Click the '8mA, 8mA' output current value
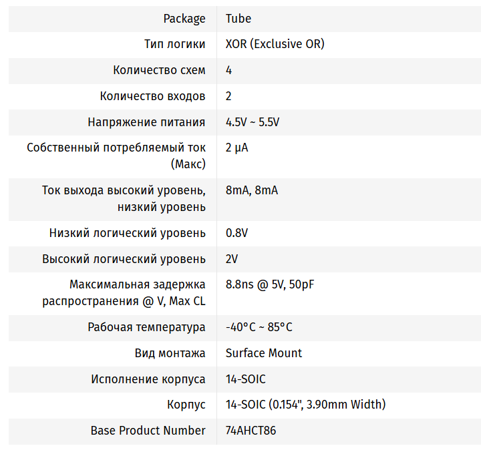 coord(252,190)
